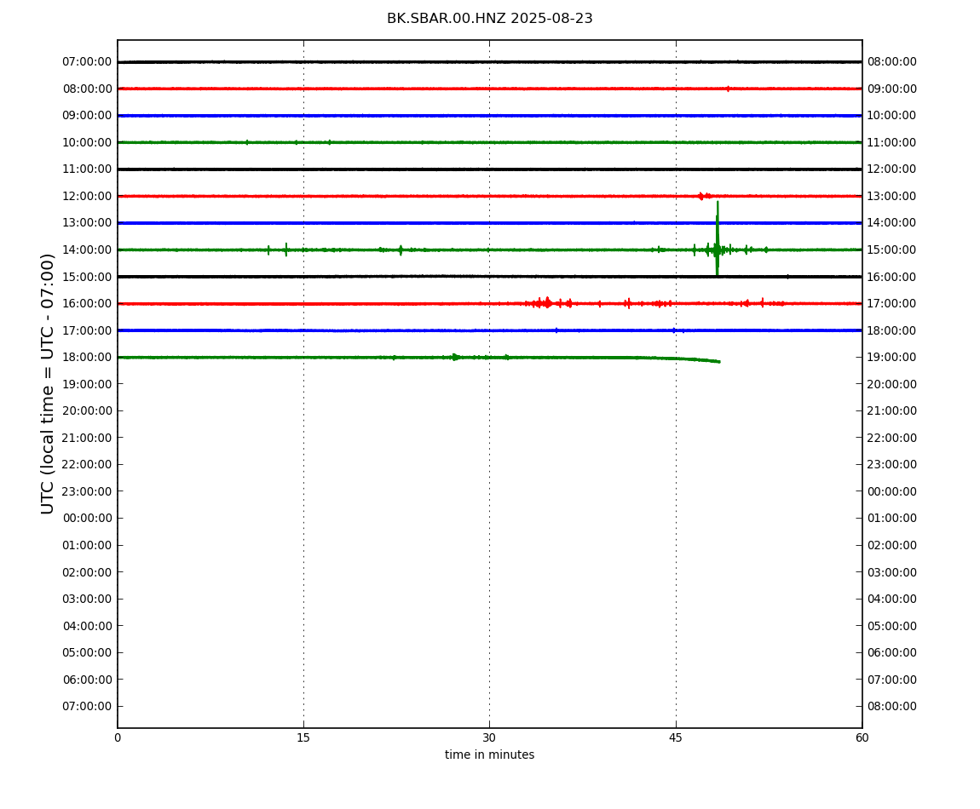Select left-axis time label 11:00:00
This screenshot has height=809, width=980.
tap(88, 169)
